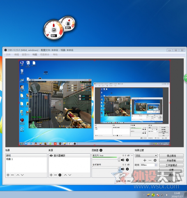Mute the 麦克风/Aux audio
The image size is (187, 198).
(x=122, y=160)
